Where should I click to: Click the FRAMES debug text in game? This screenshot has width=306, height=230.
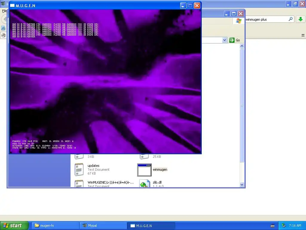(x=43, y=141)
